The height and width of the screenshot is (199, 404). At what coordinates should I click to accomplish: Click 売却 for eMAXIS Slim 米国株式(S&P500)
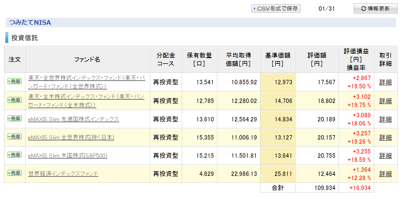pyautogui.click(x=15, y=155)
